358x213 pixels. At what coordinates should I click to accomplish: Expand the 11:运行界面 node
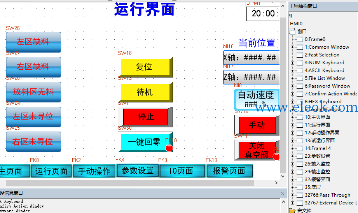[x=292, y=125]
